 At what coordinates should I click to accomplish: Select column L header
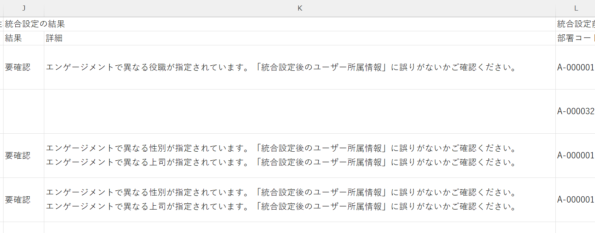click(x=575, y=8)
